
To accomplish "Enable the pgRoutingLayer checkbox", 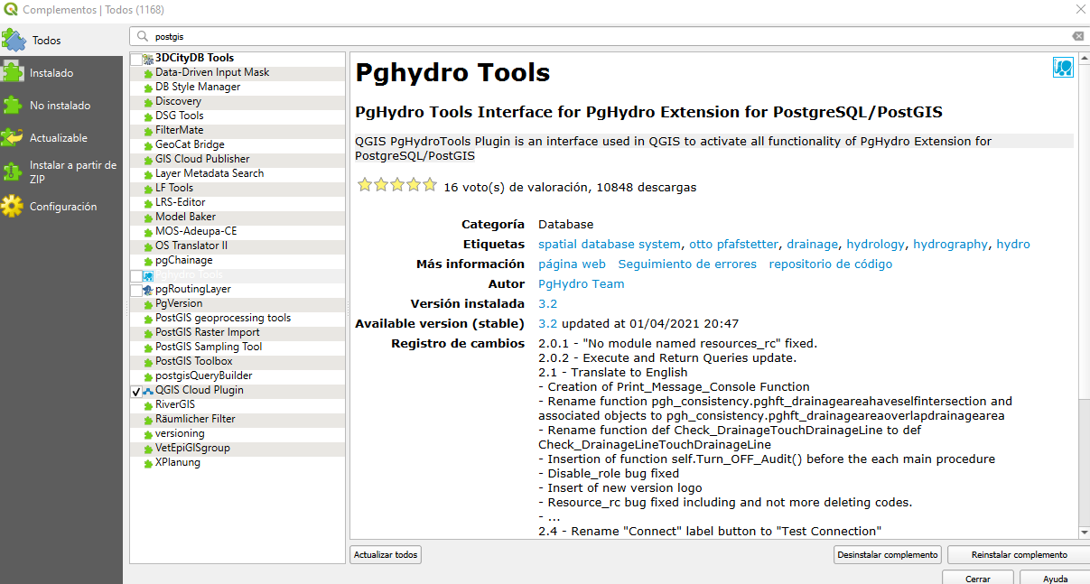I will (x=136, y=290).
